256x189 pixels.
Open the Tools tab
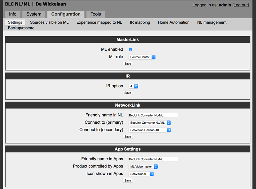[96, 14]
